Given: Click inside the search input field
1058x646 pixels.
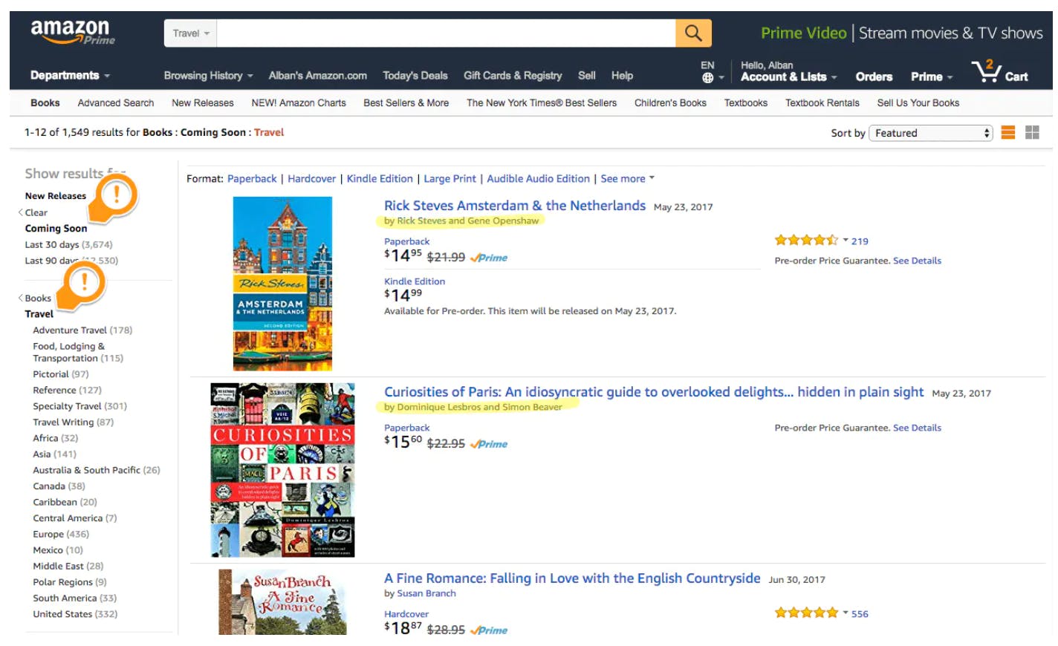Looking at the screenshot, I should tap(446, 33).
